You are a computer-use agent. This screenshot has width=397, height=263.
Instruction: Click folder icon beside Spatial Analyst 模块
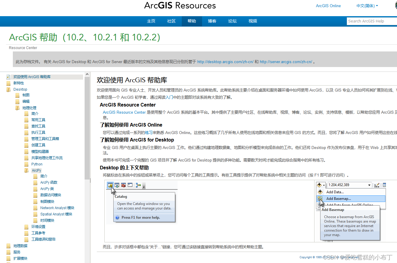coord(35,214)
